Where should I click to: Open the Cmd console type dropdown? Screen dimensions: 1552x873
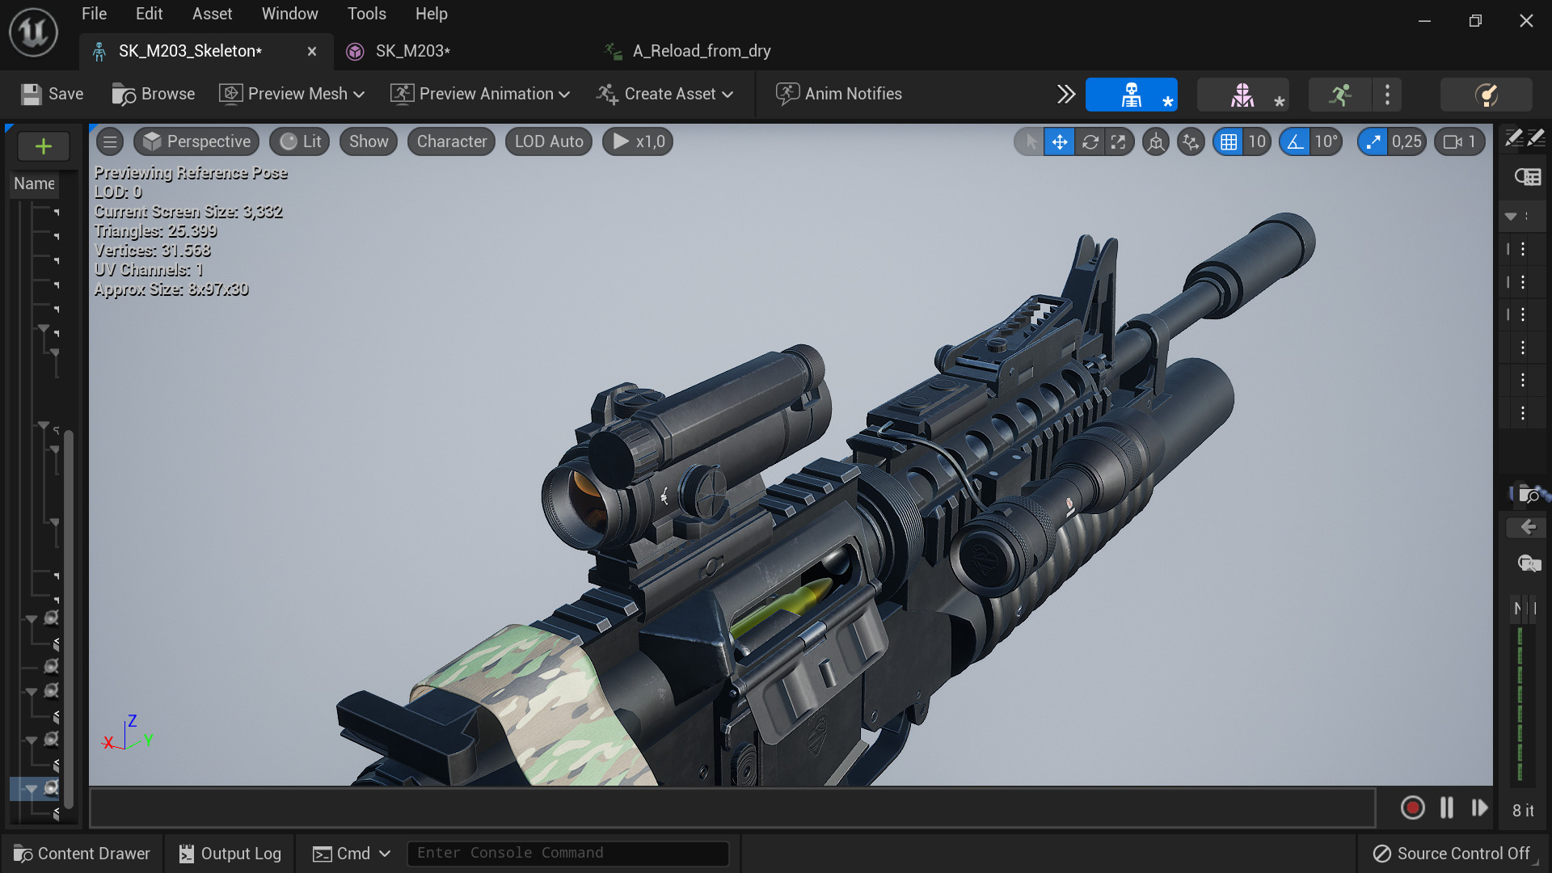coord(352,854)
